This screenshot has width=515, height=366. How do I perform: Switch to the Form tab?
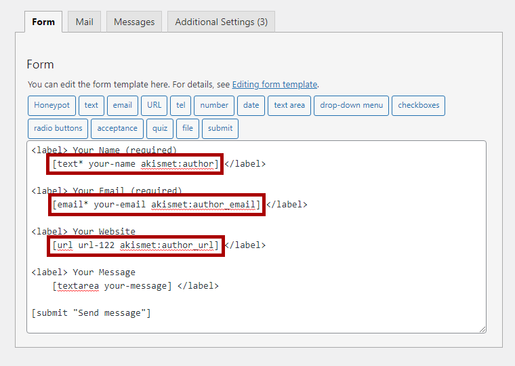tap(43, 22)
